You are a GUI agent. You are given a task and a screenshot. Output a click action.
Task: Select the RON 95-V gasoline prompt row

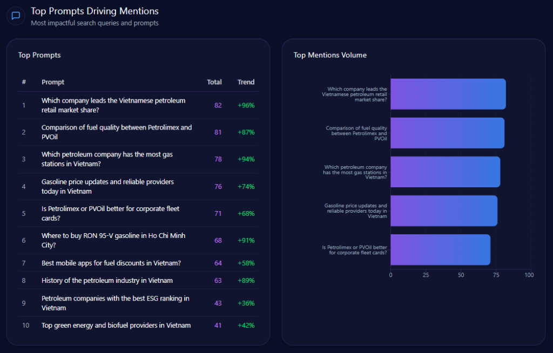click(113, 240)
